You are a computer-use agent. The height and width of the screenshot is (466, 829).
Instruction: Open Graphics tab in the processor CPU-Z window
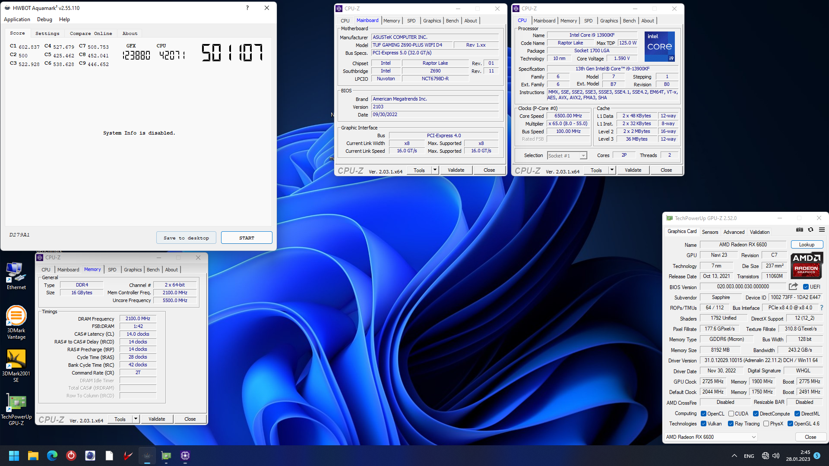pyautogui.click(x=609, y=21)
